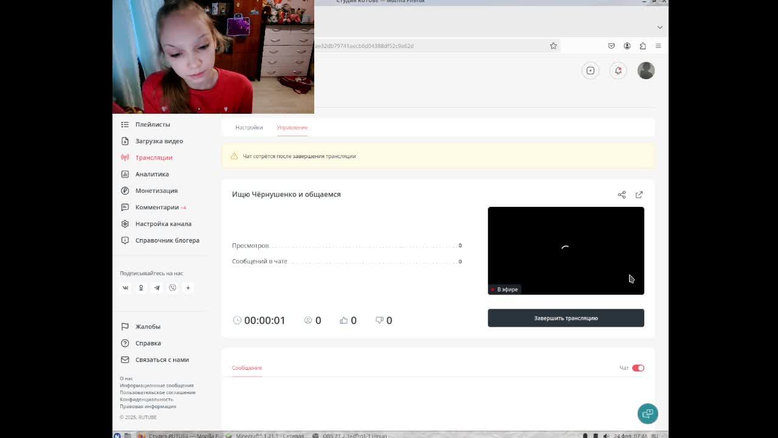Open the notifications bell

[x=618, y=71]
